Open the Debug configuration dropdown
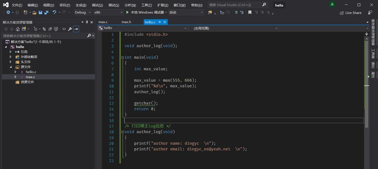 click(83, 12)
